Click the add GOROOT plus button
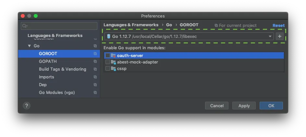This screenshot has height=137, width=306. click(x=279, y=37)
